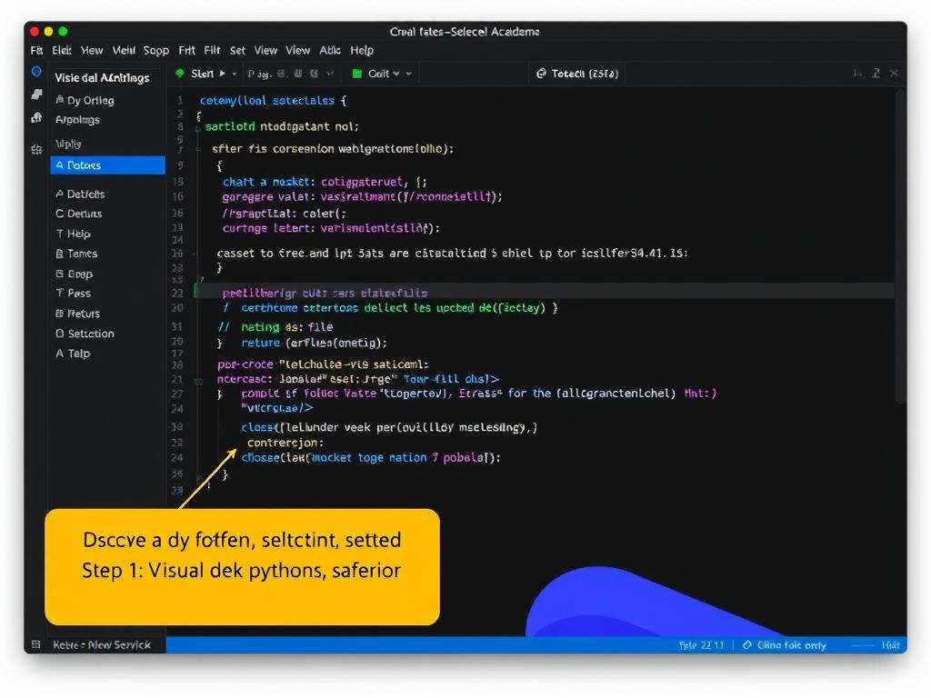This screenshot has width=931, height=698.
Task: Click the Coilt toolbar button
Action: pos(378,74)
